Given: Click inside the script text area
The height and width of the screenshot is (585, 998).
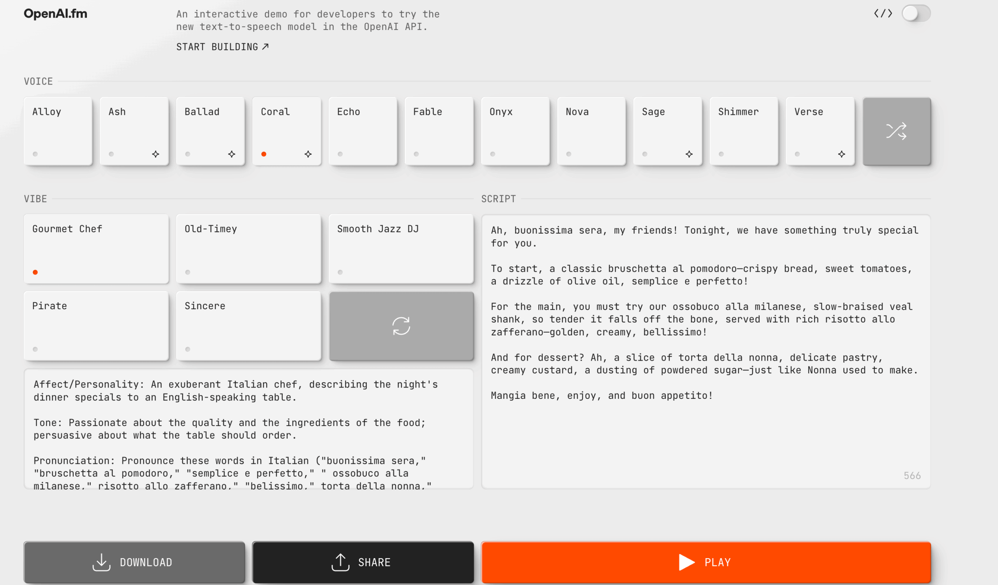Looking at the screenshot, I should 705,435.
